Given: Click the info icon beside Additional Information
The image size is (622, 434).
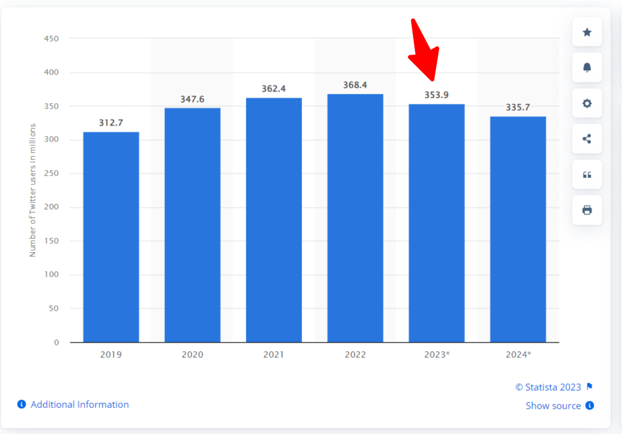Looking at the screenshot, I should 22,404.
